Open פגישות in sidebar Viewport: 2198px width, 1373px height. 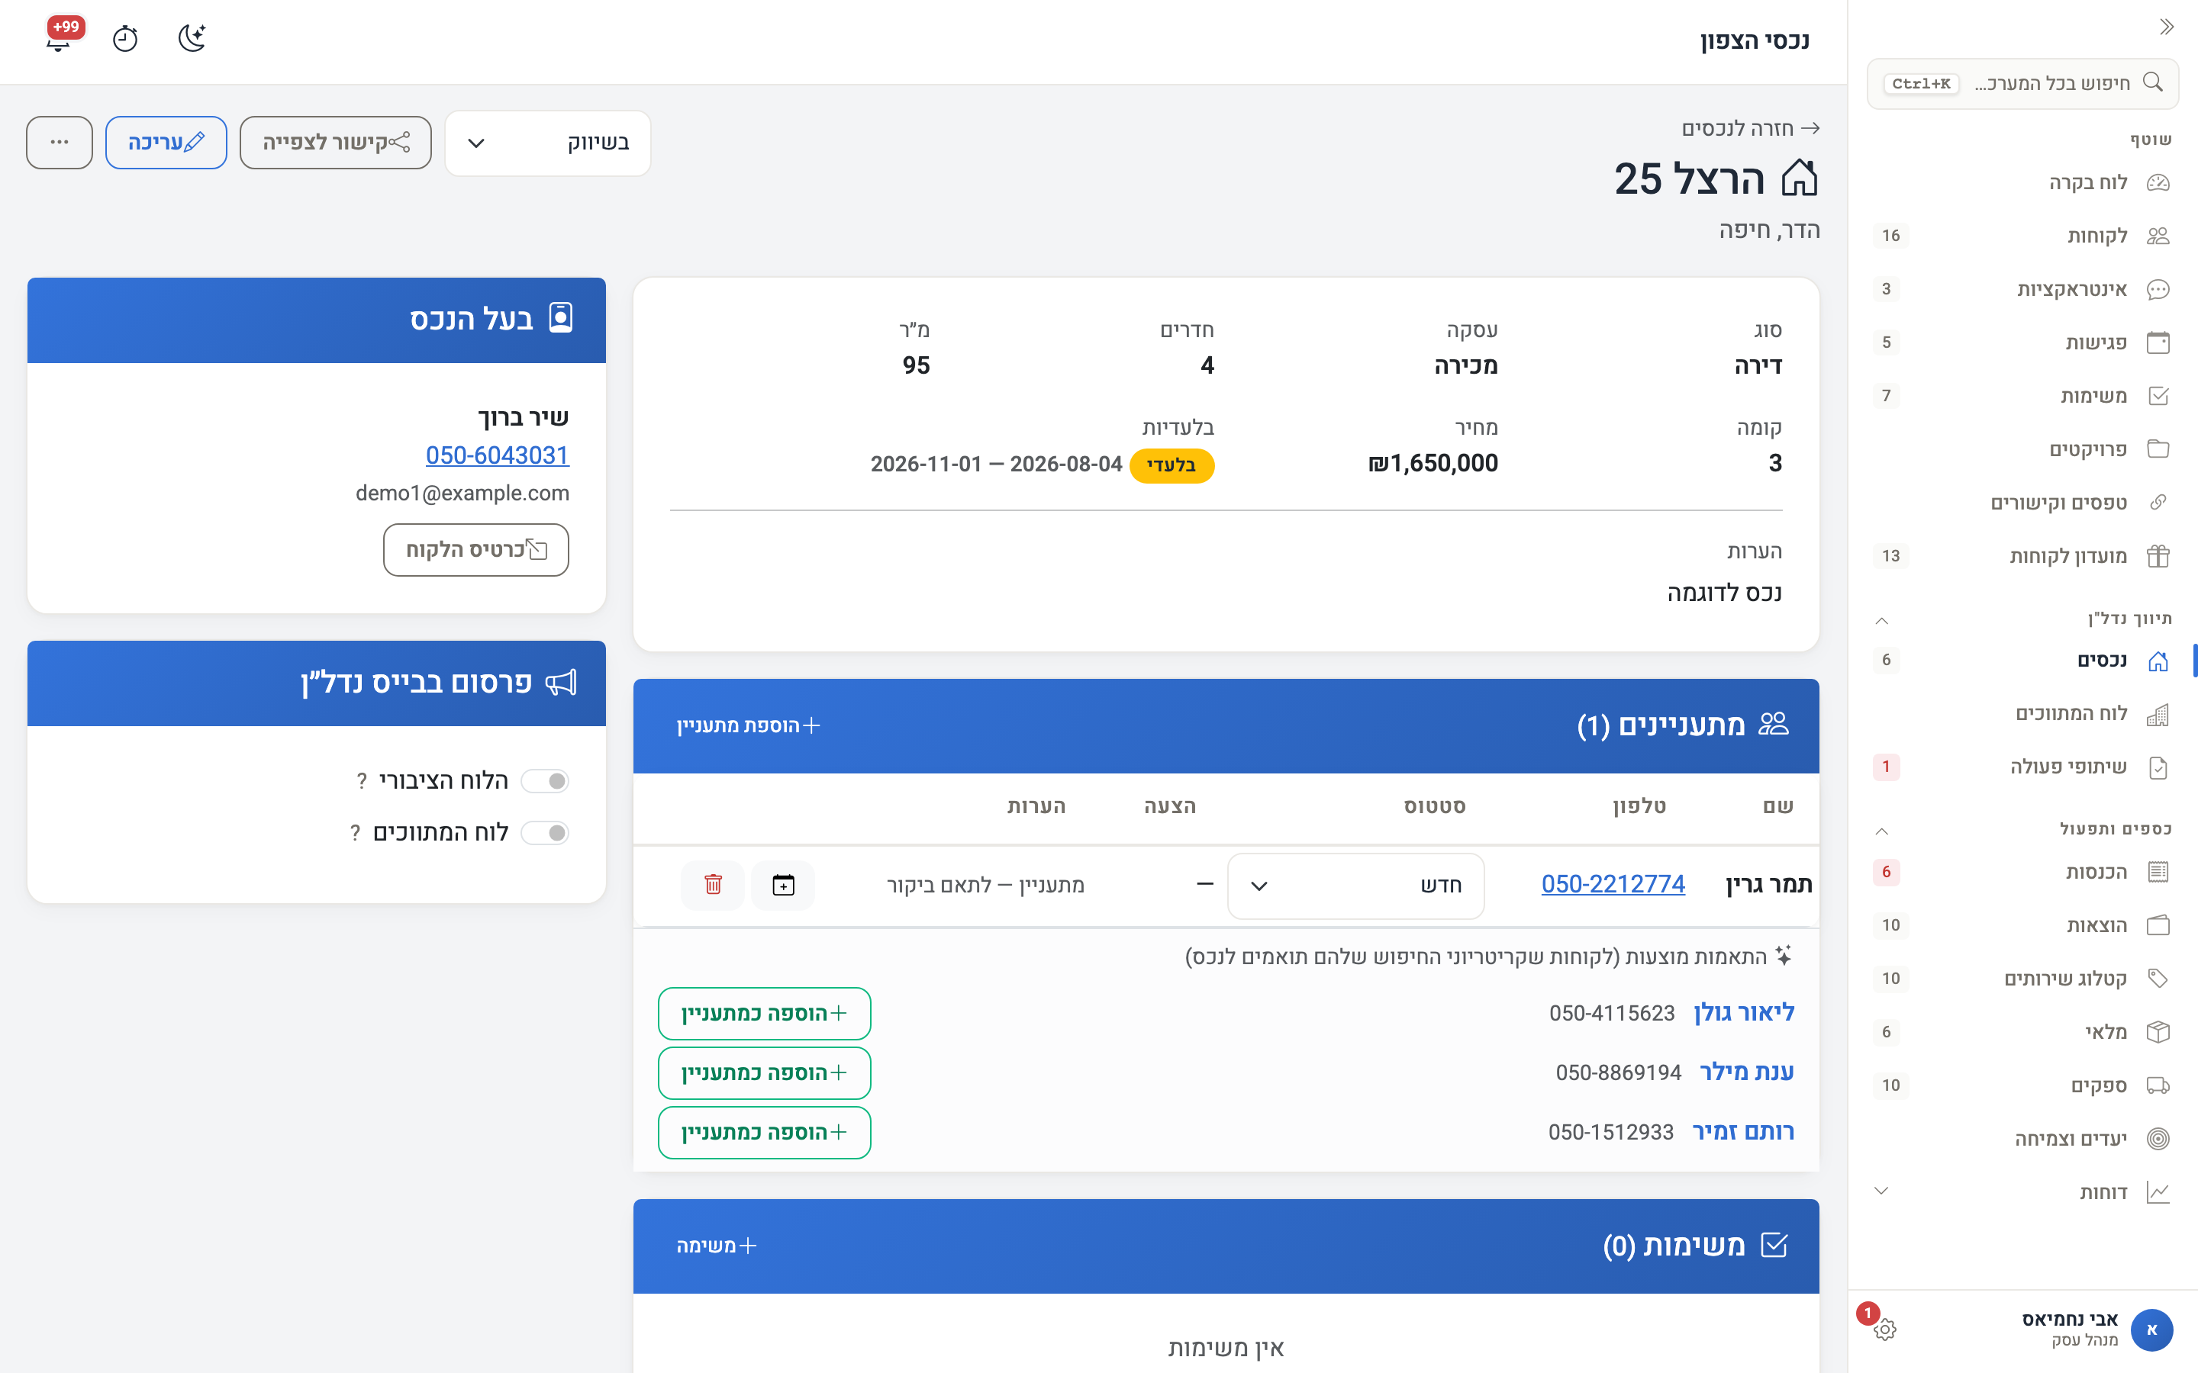(2021, 342)
